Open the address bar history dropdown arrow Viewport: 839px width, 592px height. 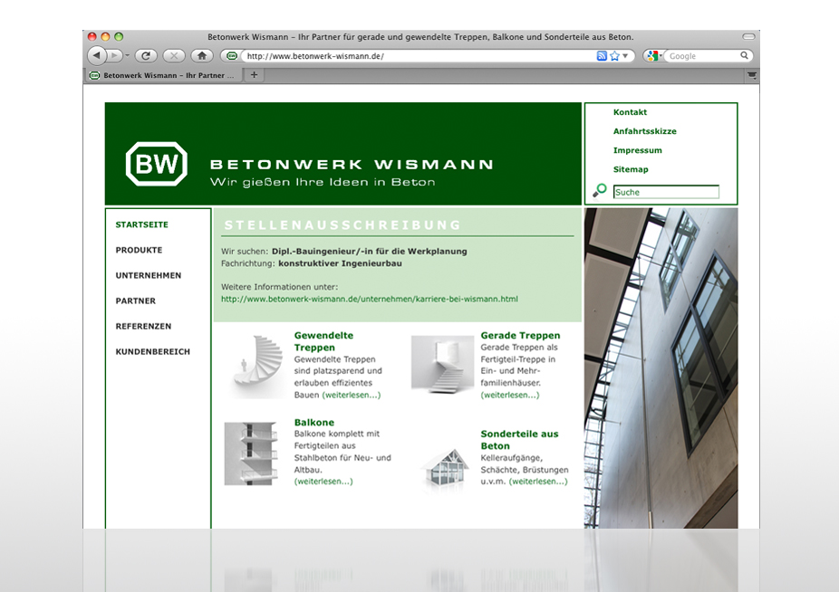627,56
